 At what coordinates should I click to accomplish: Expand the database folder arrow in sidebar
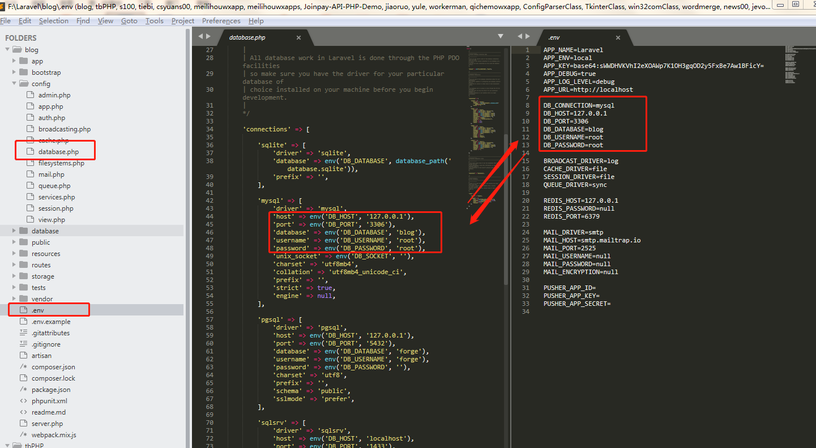pyautogui.click(x=14, y=231)
